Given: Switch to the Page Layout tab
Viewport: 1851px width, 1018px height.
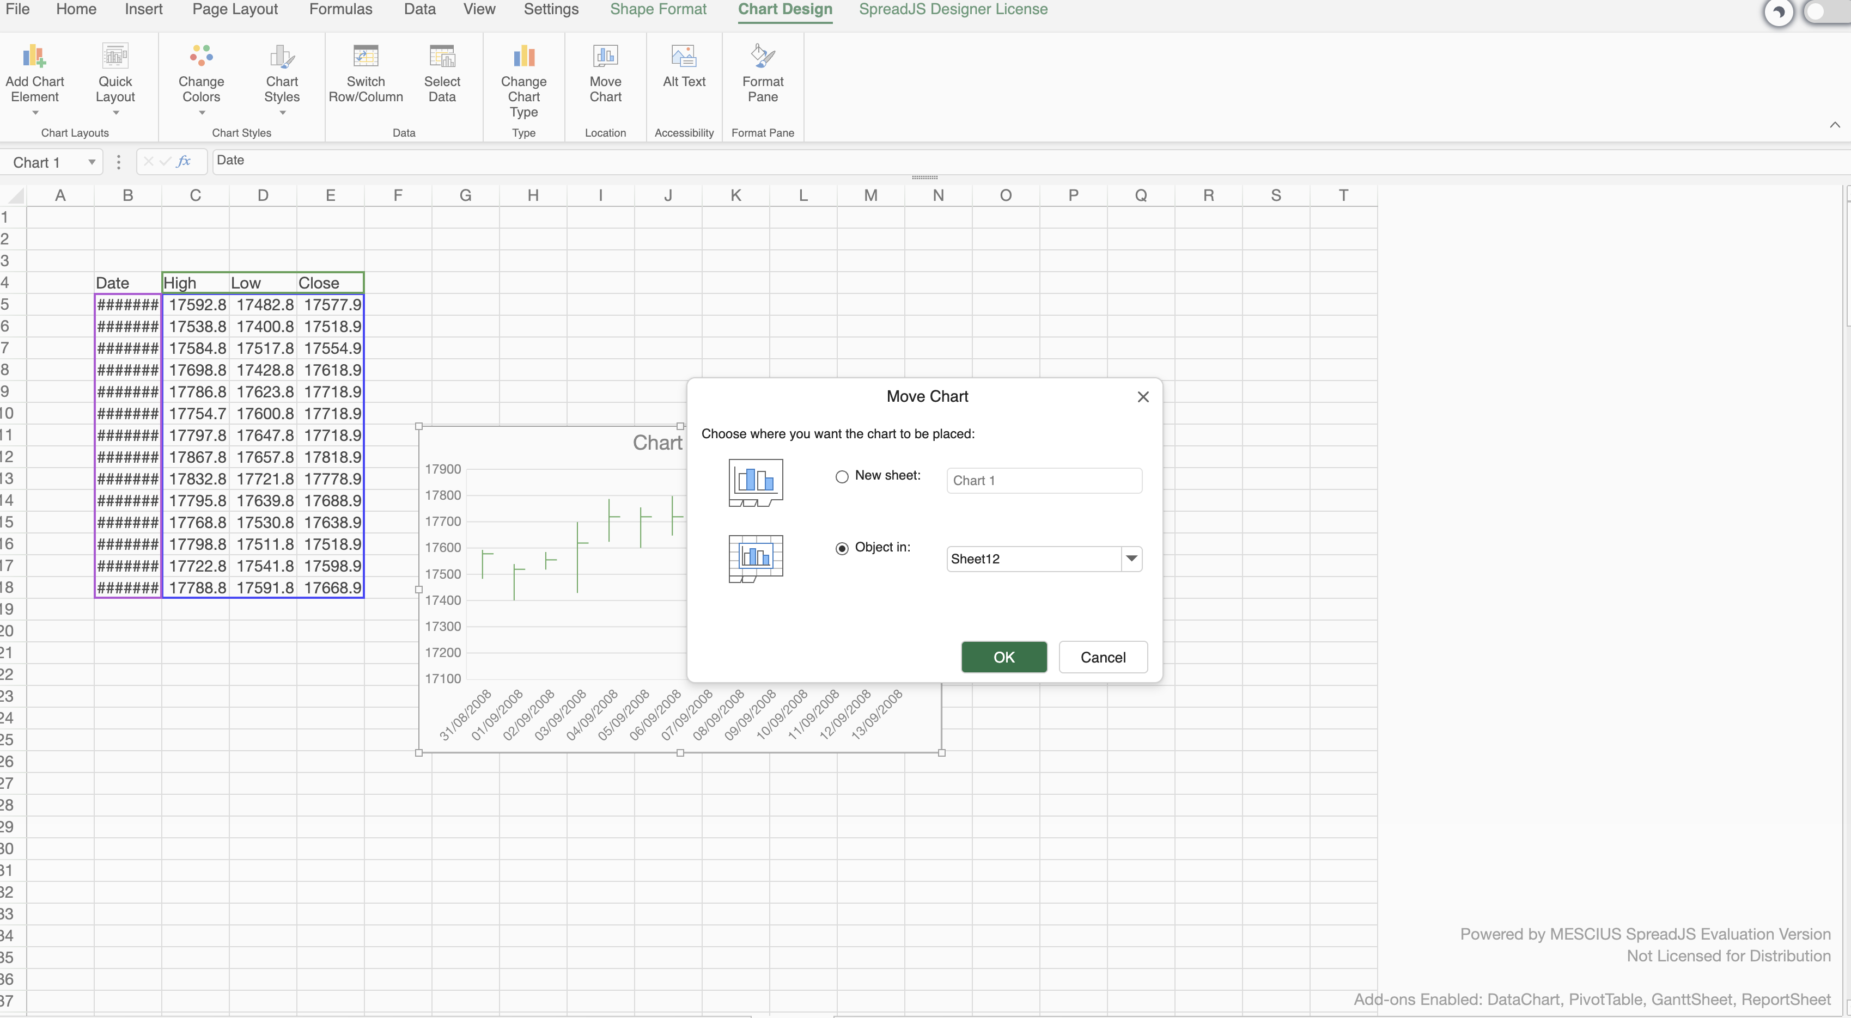Looking at the screenshot, I should click(x=235, y=9).
